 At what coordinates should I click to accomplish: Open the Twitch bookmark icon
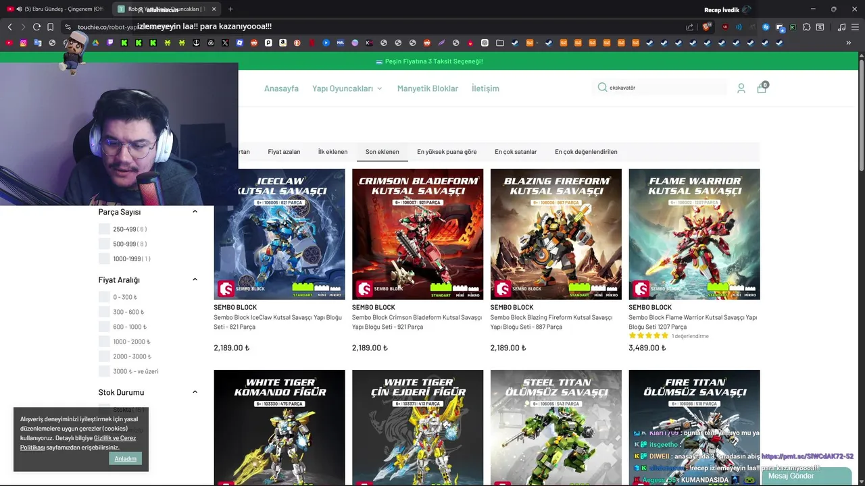[110, 43]
